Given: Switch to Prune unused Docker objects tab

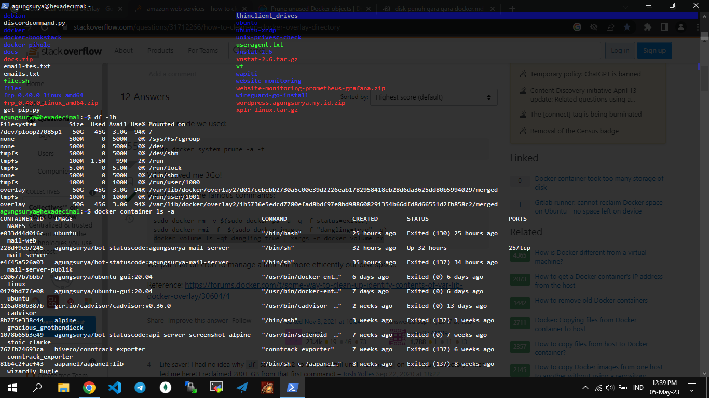Looking at the screenshot, I should pos(315,9).
